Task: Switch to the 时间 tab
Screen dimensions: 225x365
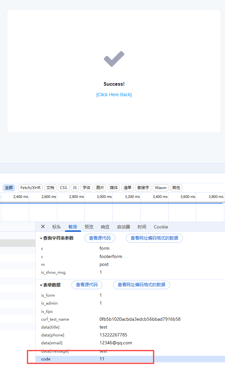Action: point(142,227)
